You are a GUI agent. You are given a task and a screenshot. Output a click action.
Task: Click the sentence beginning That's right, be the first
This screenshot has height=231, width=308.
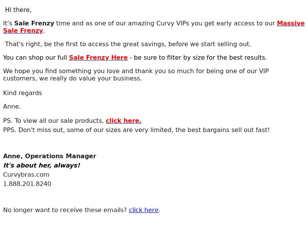tap(128, 44)
